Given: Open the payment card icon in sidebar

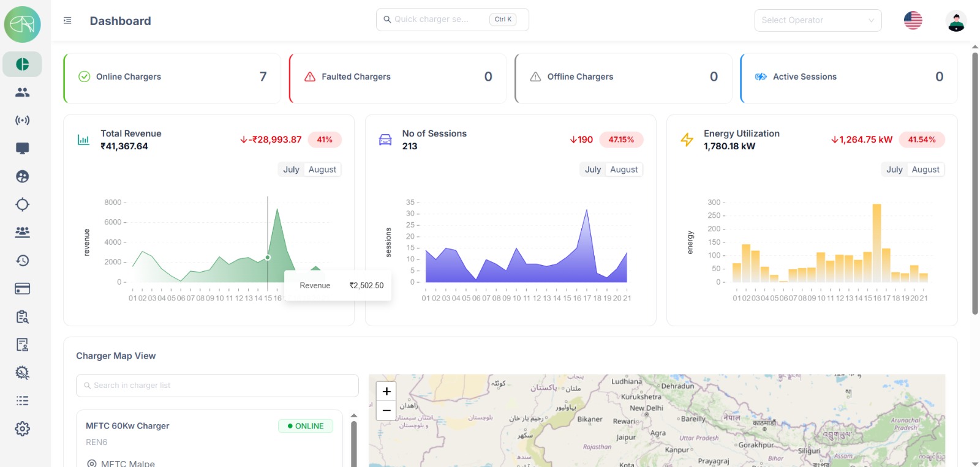Looking at the screenshot, I should coord(23,289).
